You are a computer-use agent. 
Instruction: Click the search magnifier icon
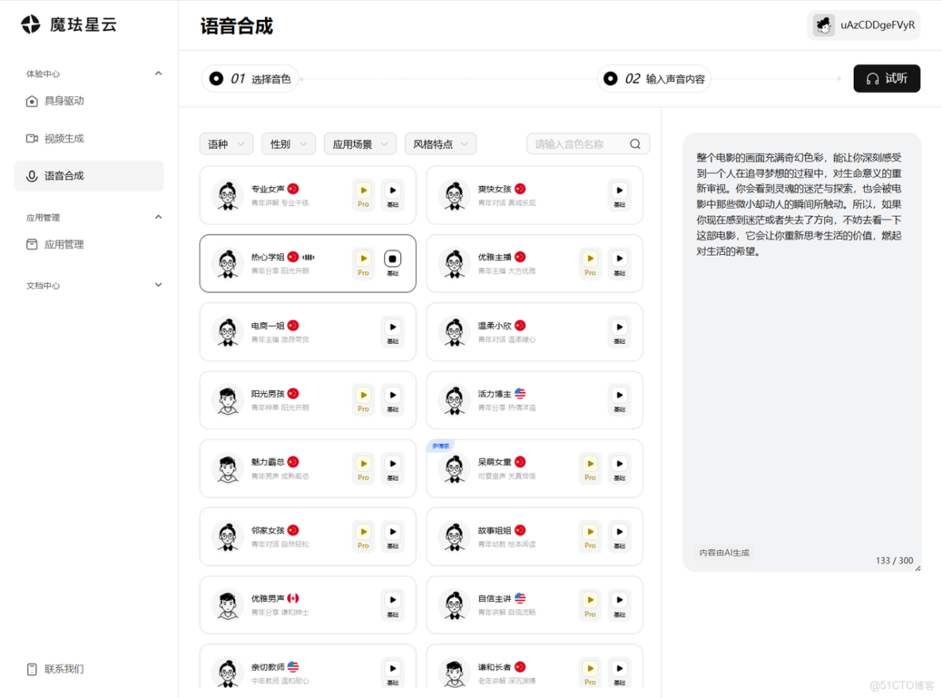pyautogui.click(x=635, y=143)
